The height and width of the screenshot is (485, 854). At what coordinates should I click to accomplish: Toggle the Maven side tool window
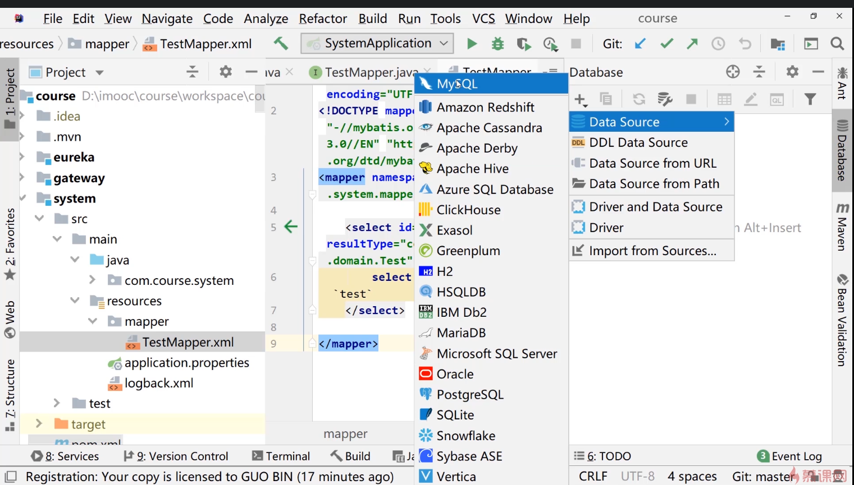842,227
